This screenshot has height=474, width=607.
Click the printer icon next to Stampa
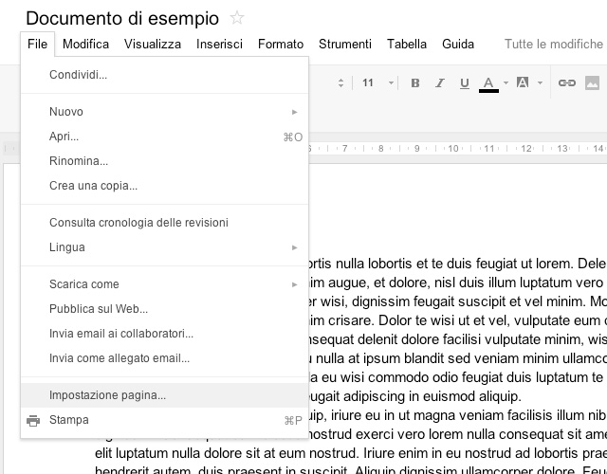[33, 421]
